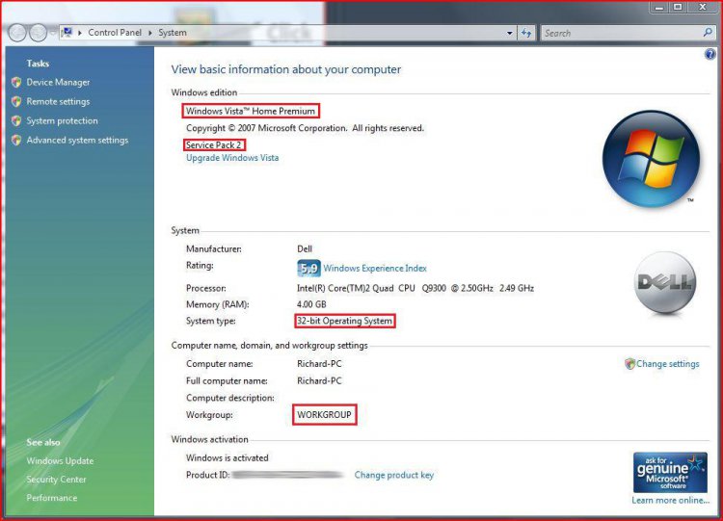Image resolution: width=723 pixels, height=521 pixels.
Task: Select Control Panel in the breadcrumb path
Action: [115, 33]
